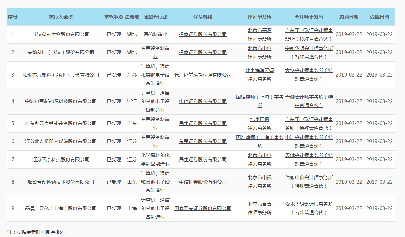Click the 北京市中银律师事务所 link
This screenshot has width=405, height=237.
tap(260, 182)
